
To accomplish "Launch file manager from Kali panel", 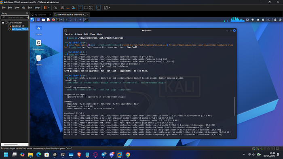I will click(43, 20).
